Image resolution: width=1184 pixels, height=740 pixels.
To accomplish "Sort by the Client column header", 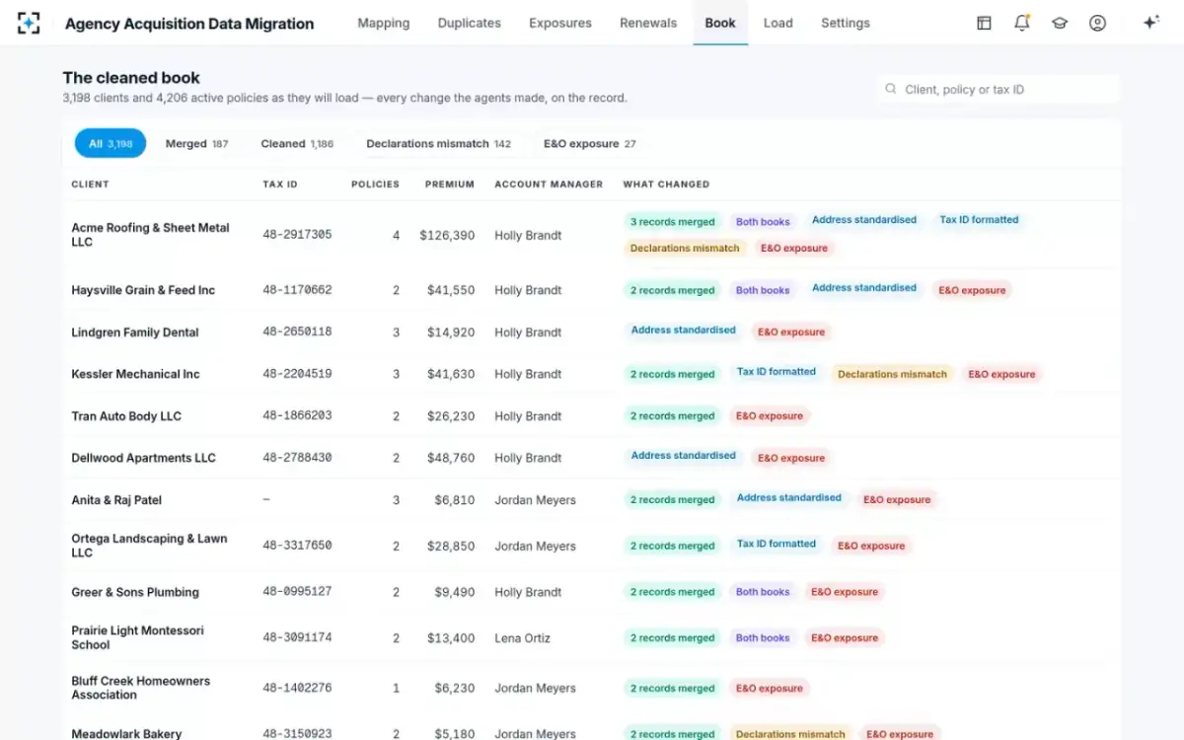I will tap(90, 185).
